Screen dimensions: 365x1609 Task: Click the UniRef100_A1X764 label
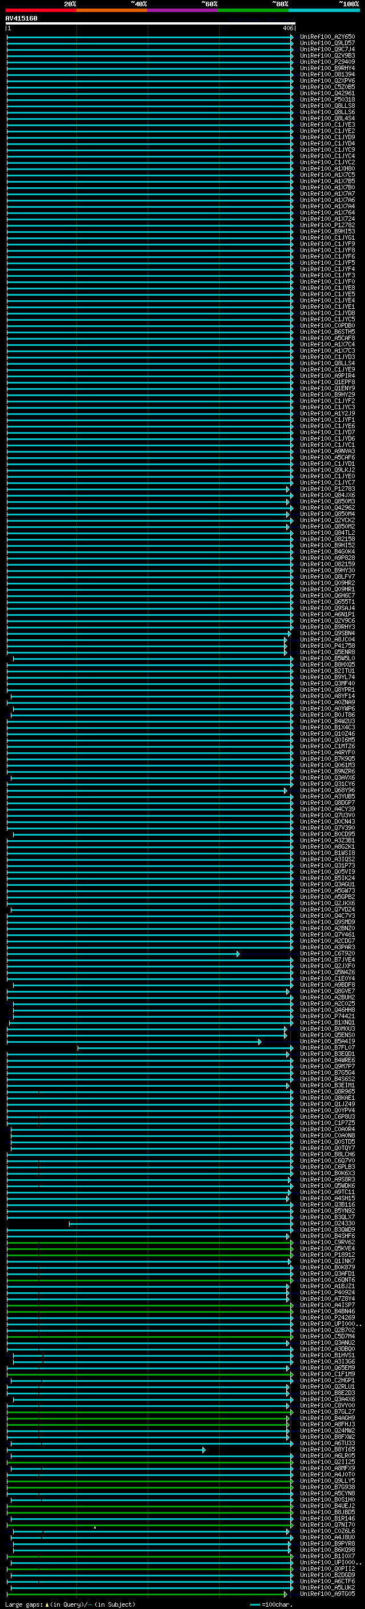[x=327, y=212]
